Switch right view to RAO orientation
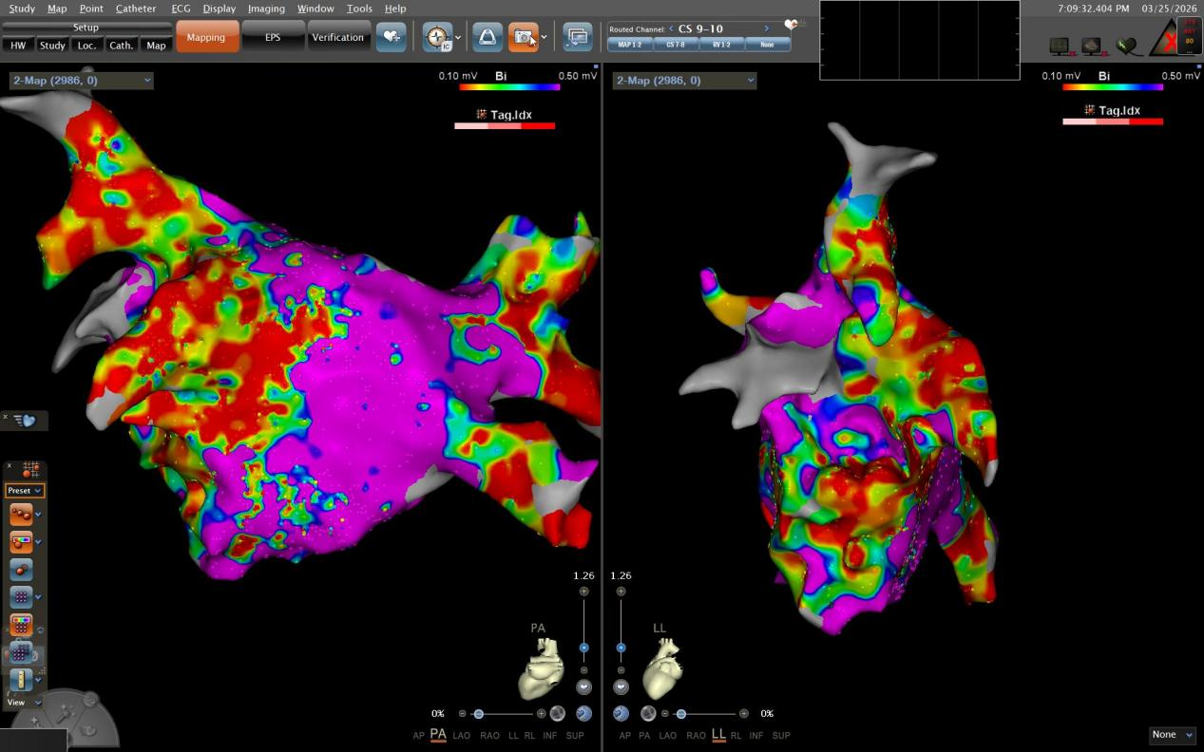The height and width of the screenshot is (752, 1204). pyautogui.click(x=696, y=736)
